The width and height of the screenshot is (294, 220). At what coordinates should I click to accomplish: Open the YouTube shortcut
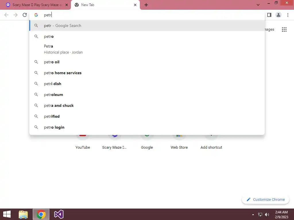click(x=83, y=142)
